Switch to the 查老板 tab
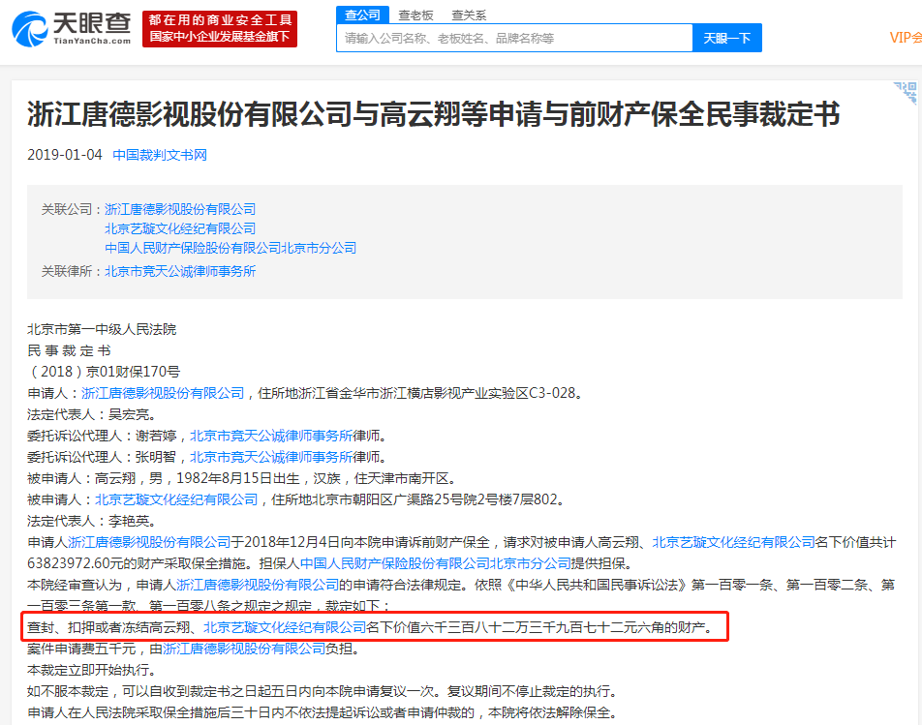 [415, 15]
